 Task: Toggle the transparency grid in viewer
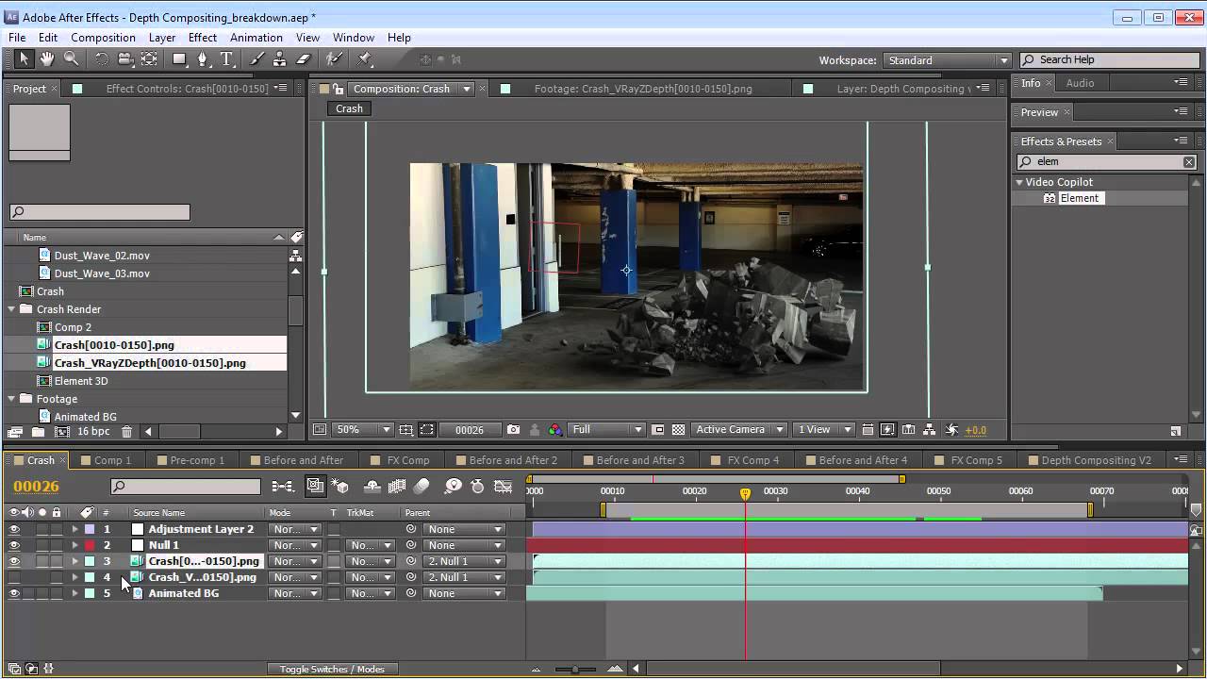[x=678, y=429]
